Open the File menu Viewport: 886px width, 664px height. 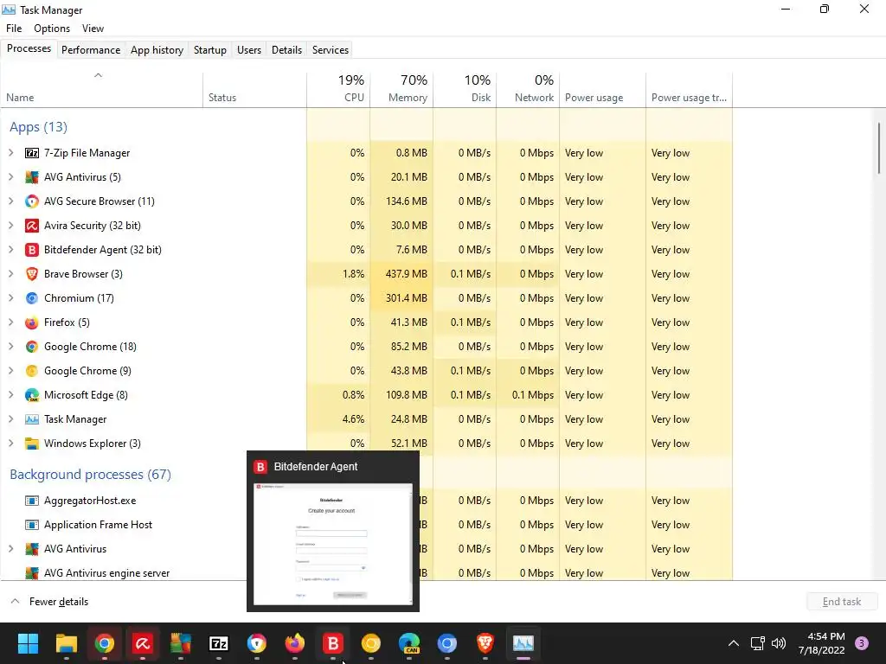pyautogui.click(x=14, y=29)
